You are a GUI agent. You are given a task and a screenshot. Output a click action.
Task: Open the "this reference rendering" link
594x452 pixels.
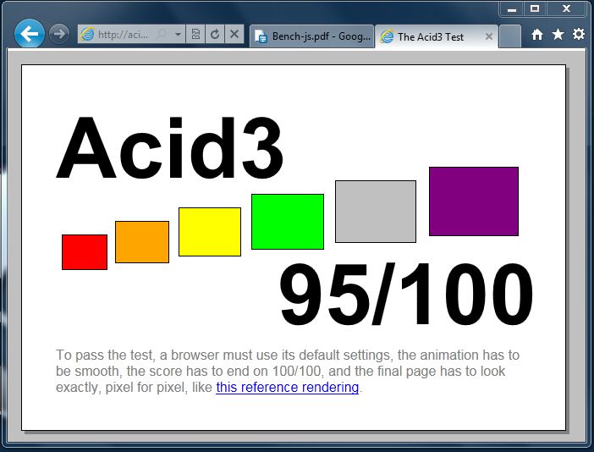287,388
